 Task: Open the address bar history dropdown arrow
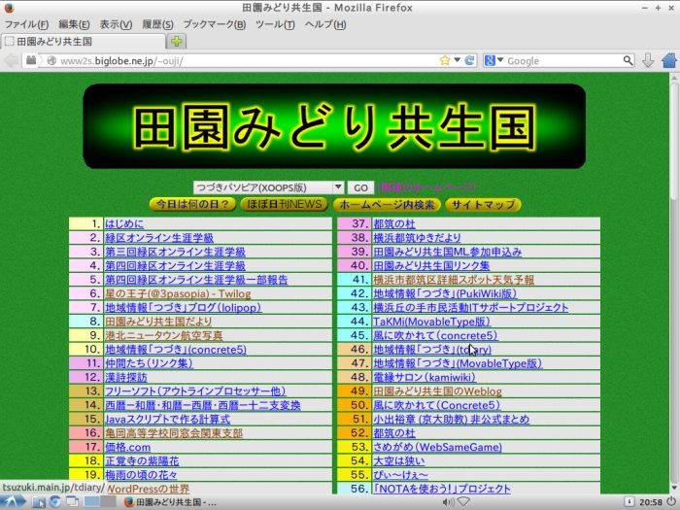(x=458, y=60)
